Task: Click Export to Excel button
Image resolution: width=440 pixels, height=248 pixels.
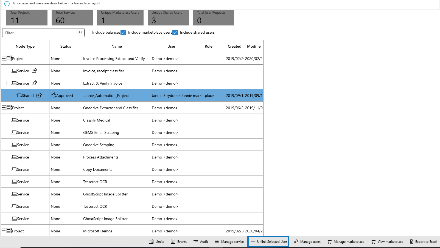Action: click(x=423, y=242)
